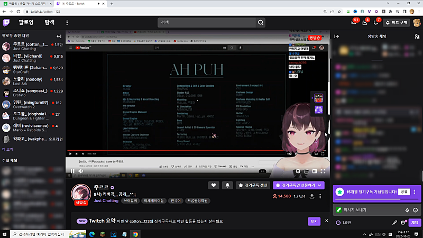The image size is (423, 238).
Task: Toggle theatre mode on the player
Action: pos(315,171)
